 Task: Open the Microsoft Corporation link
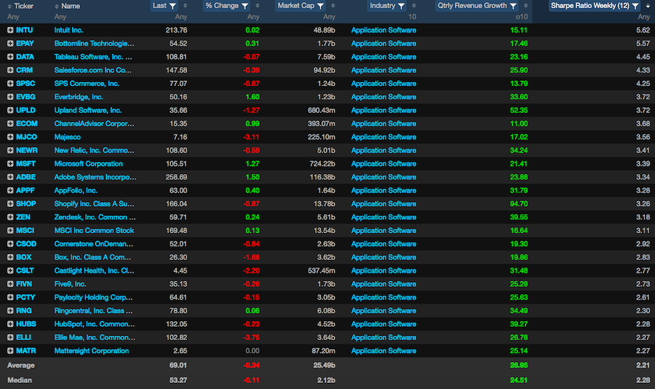click(x=89, y=163)
